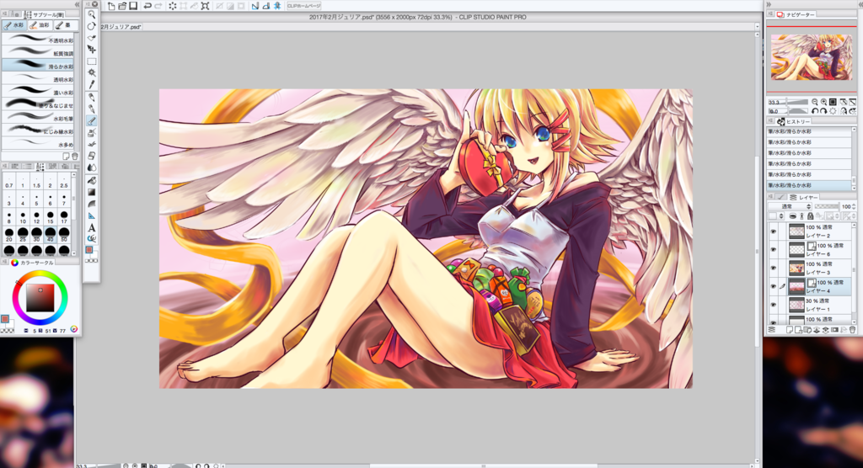Select the Eyedropper tool in toolbox
The width and height of the screenshot is (863, 468).
91,85
